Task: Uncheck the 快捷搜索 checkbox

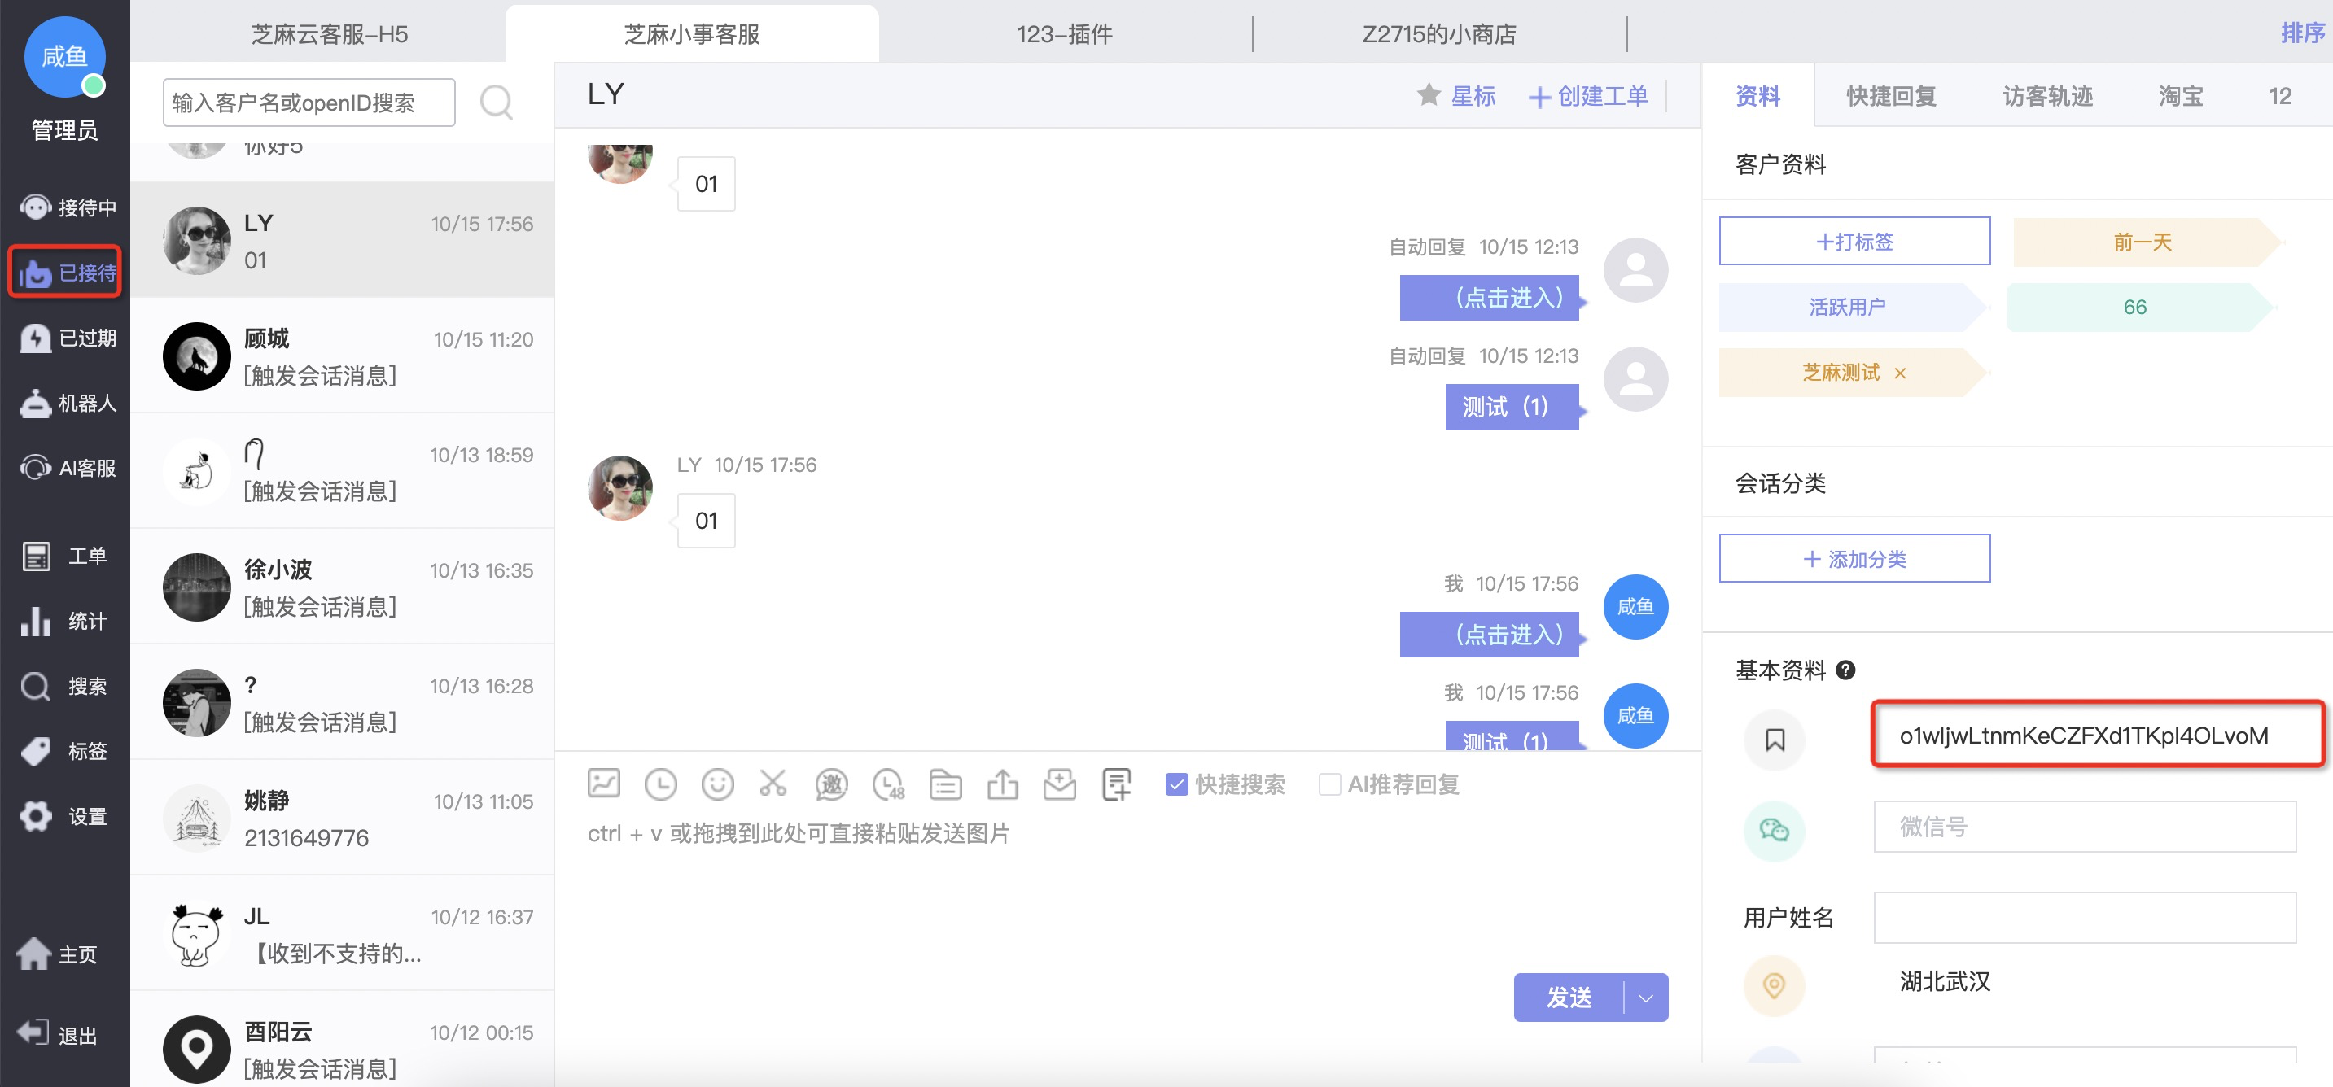Action: 1176,784
